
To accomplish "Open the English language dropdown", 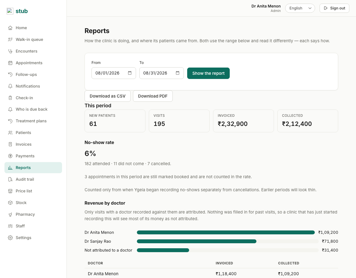I will coord(300,8).
